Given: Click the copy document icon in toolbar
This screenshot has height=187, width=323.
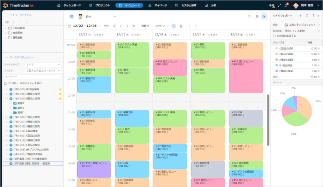Looking at the screenshot, I should coord(189,26).
